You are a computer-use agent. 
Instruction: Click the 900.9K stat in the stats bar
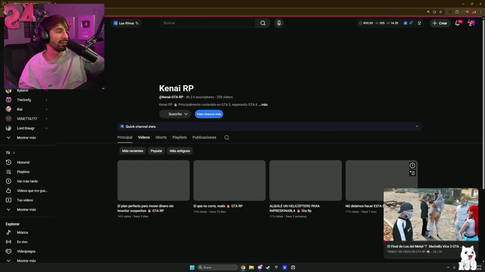(x=366, y=23)
